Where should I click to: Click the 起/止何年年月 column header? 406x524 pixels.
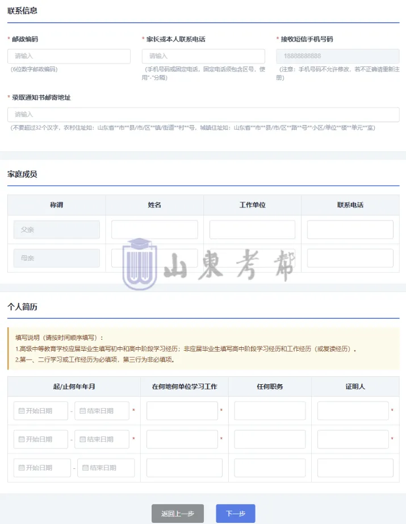coord(74,386)
